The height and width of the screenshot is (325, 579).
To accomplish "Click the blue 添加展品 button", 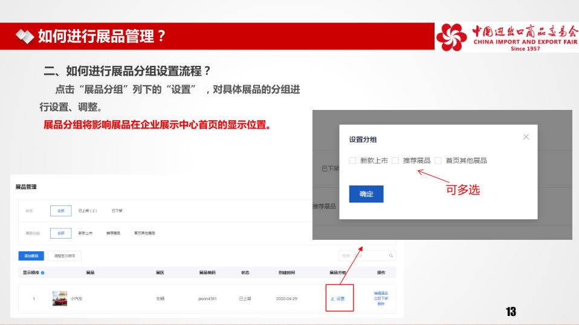I will [31, 256].
